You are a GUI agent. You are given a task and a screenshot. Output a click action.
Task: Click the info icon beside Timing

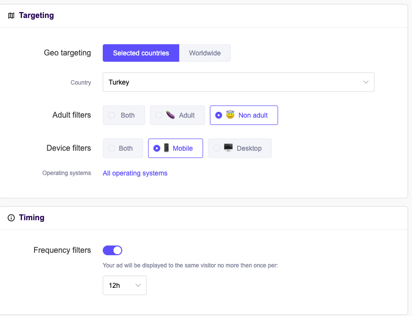pos(11,218)
